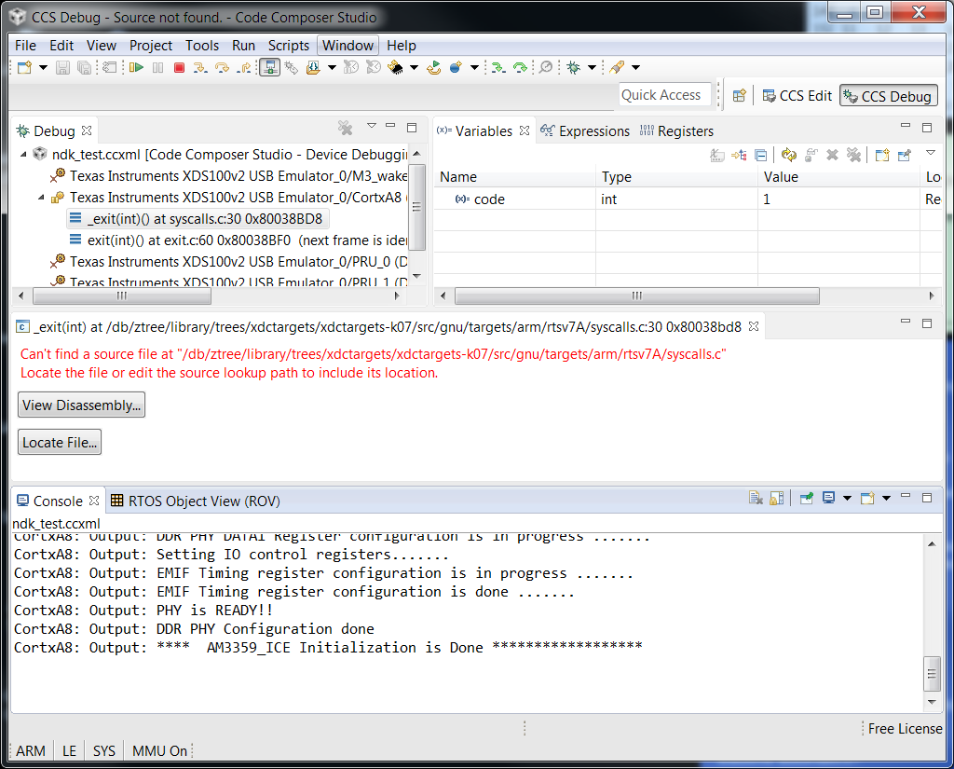This screenshot has width=954, height=769.
Task: Click the 'MMU On' status bar entry
Action: pyautogui.click(x=159, y=750)
